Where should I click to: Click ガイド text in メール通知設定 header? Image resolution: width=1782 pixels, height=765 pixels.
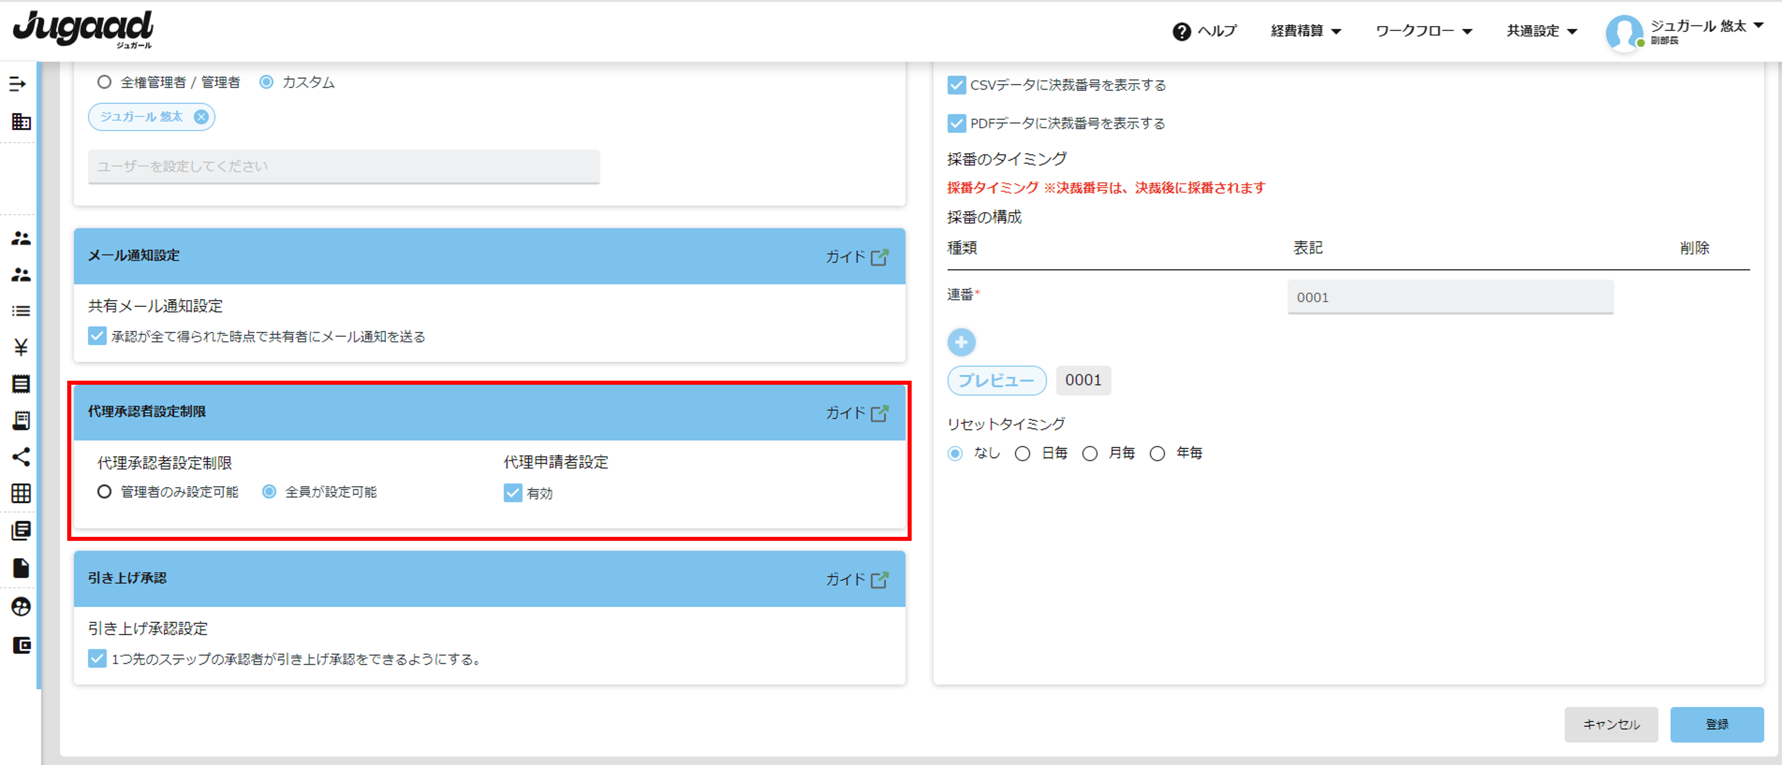click(x=845, y=257)
